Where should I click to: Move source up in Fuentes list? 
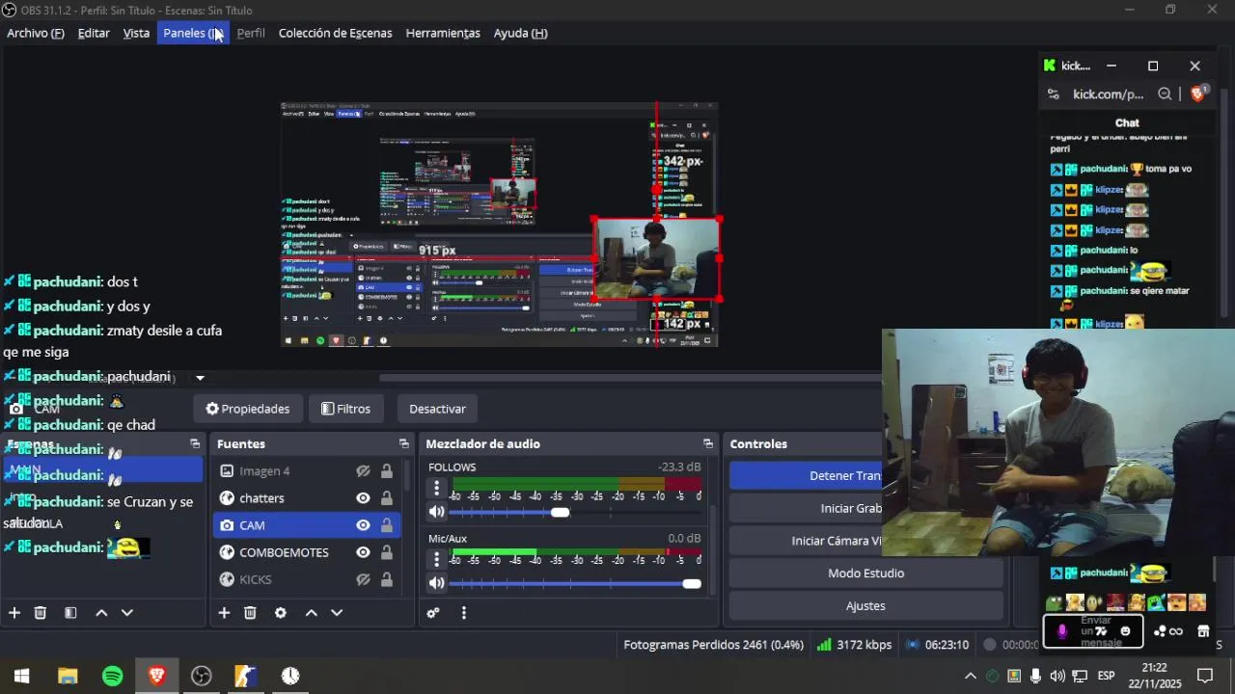click(312, 612)
